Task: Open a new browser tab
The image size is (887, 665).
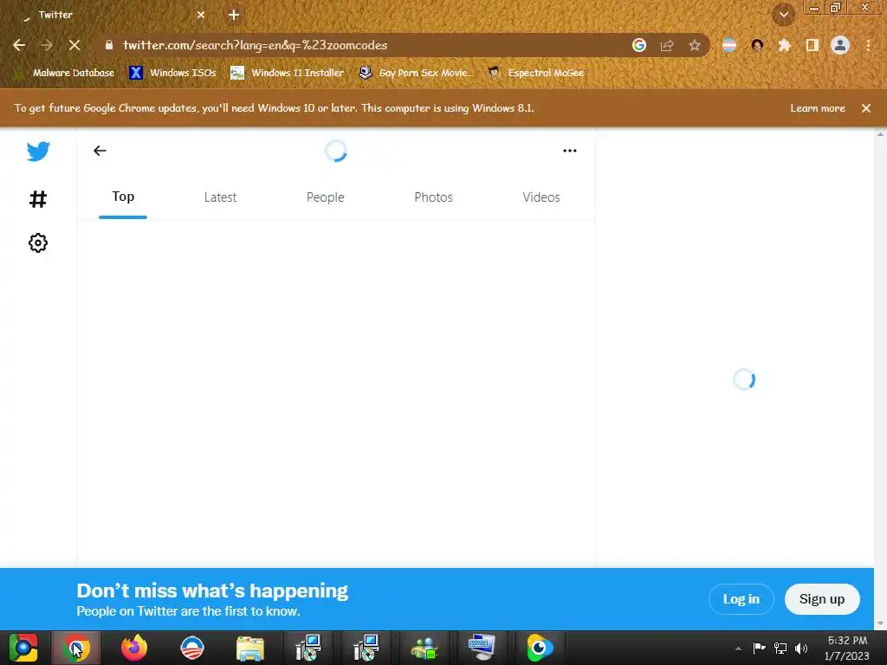Action: (x=234, y=16)
